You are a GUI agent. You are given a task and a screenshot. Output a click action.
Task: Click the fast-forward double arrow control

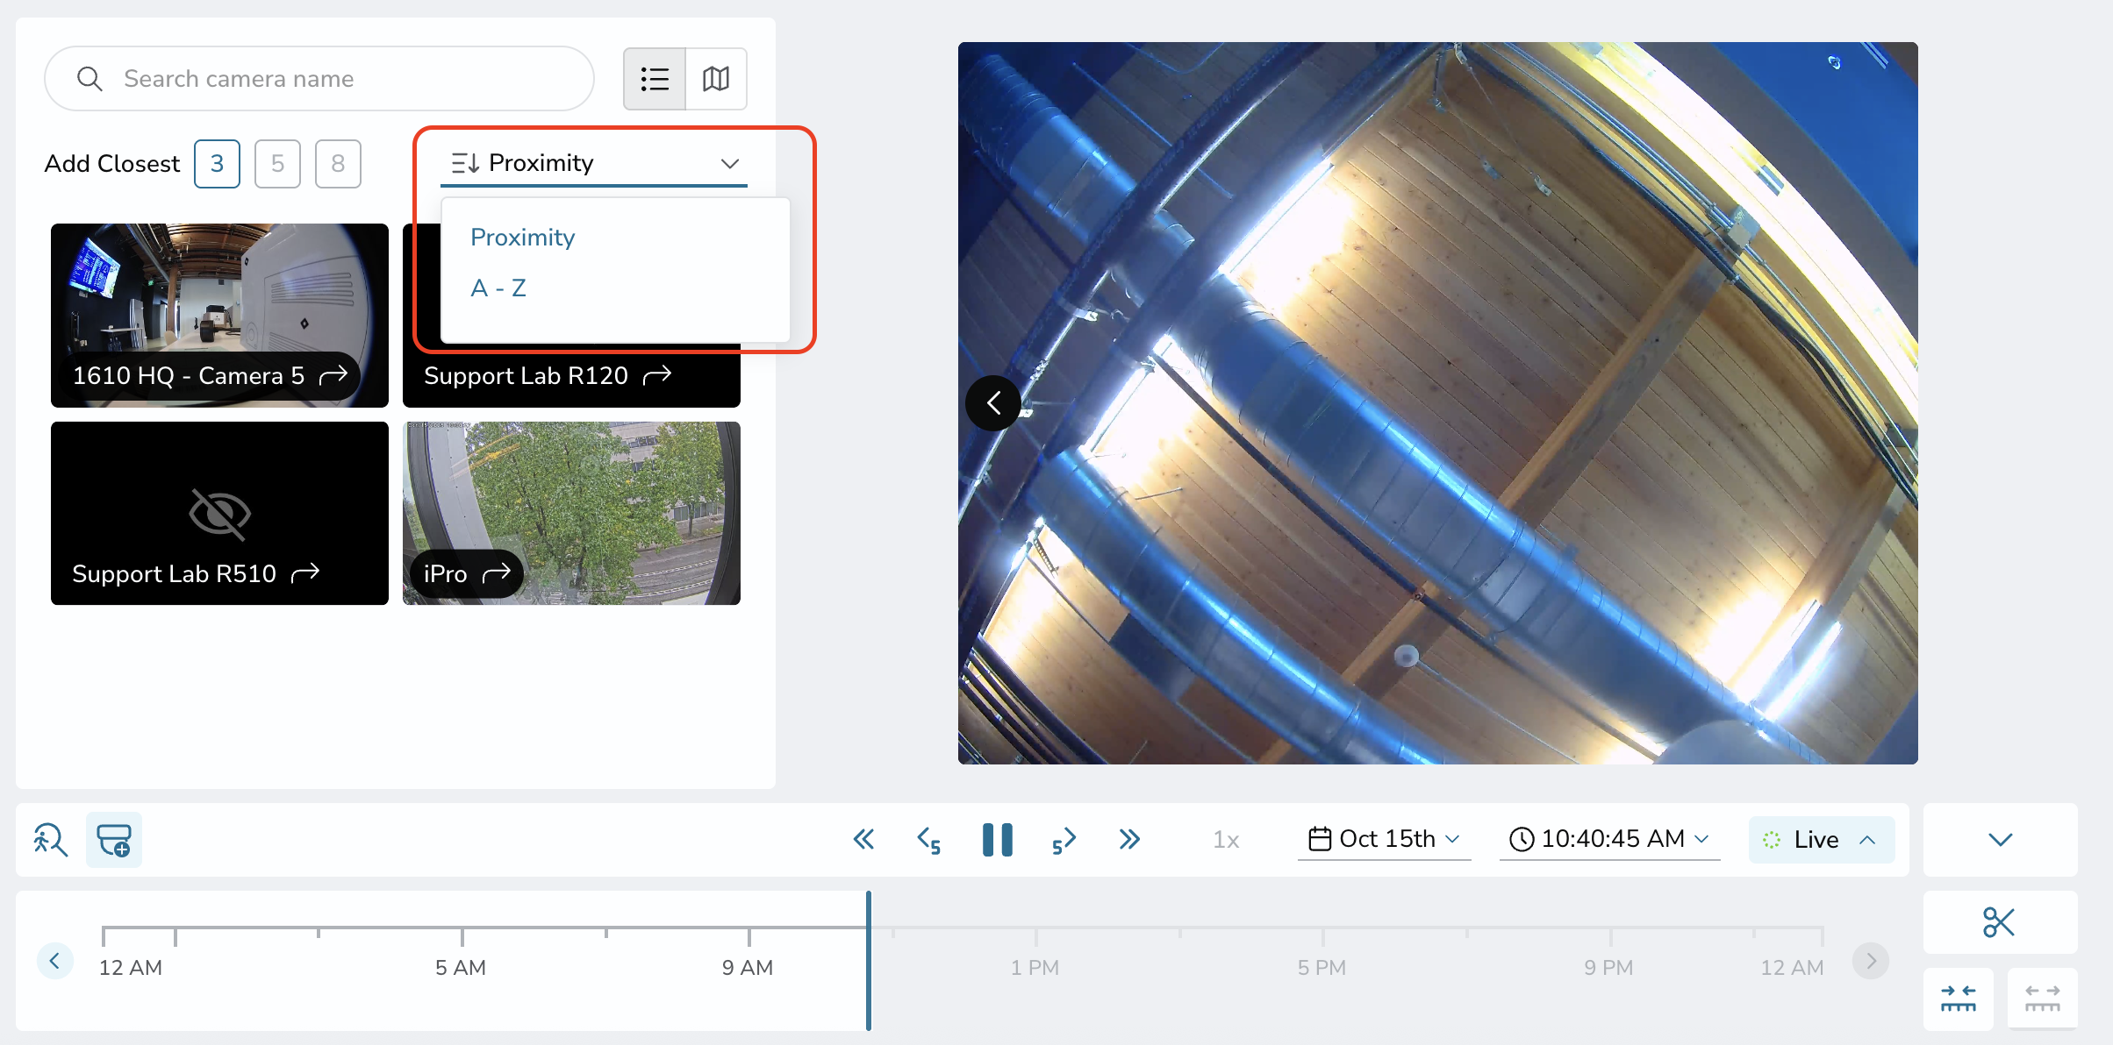(x=1129, y=839)
